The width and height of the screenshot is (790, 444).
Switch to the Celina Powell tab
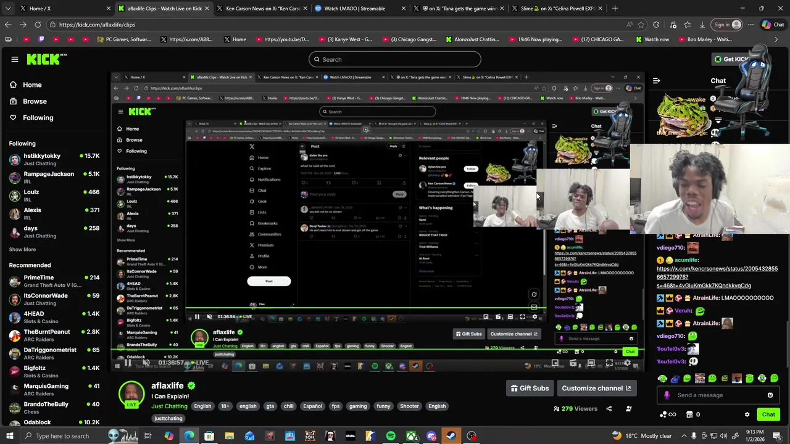pyautogui.click(x=559, y=9)
